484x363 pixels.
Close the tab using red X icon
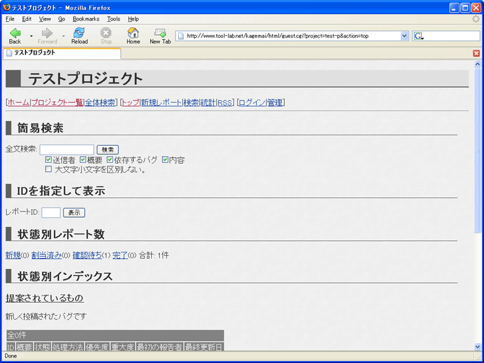476,53
